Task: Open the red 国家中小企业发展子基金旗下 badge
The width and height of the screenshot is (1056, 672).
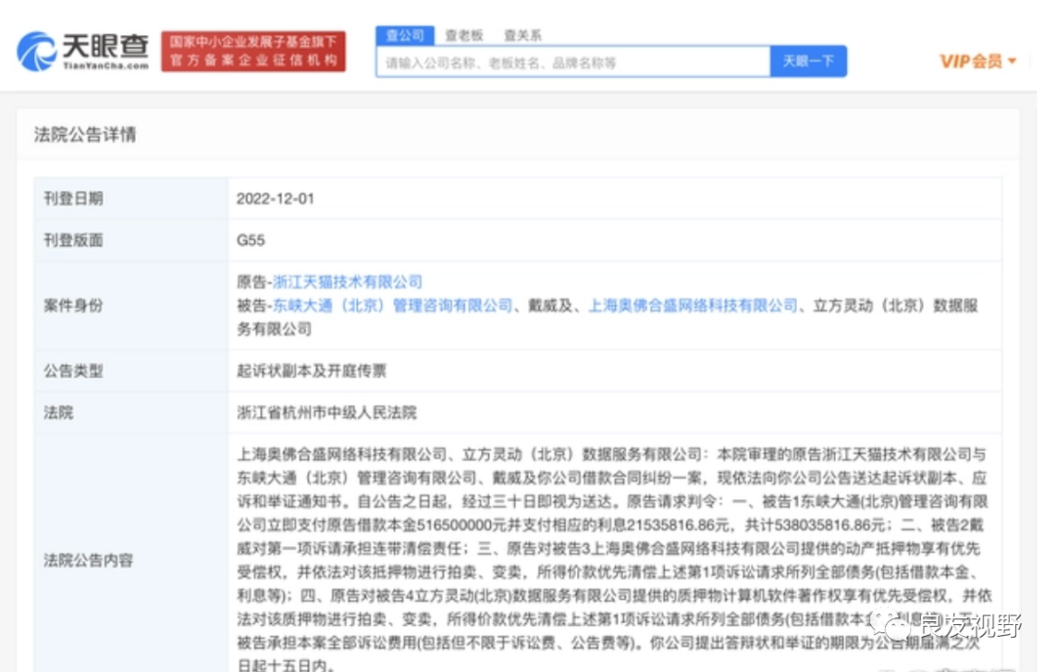Action: tap(253, 51)
